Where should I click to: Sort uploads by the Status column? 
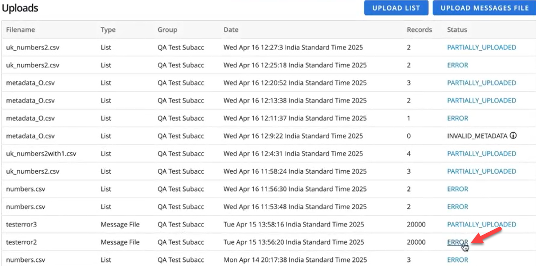[x=456, y=29]
